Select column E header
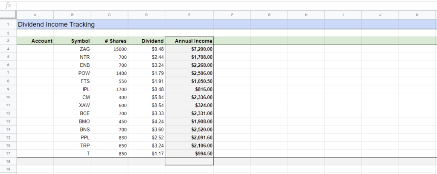Screen dimensions: 437x174 [189, 15]
